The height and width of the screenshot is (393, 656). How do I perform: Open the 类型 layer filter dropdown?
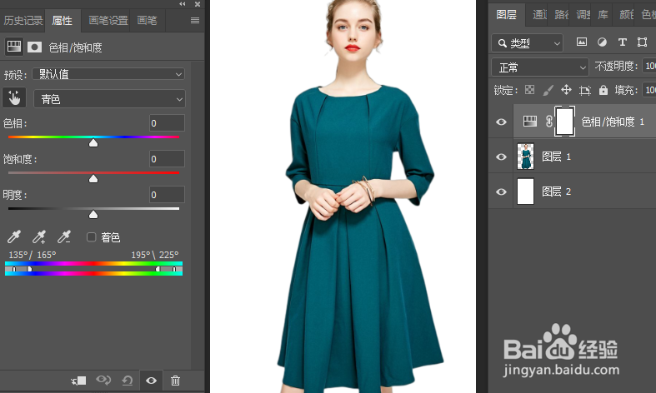pyautogui.click(x=527, y=42)
